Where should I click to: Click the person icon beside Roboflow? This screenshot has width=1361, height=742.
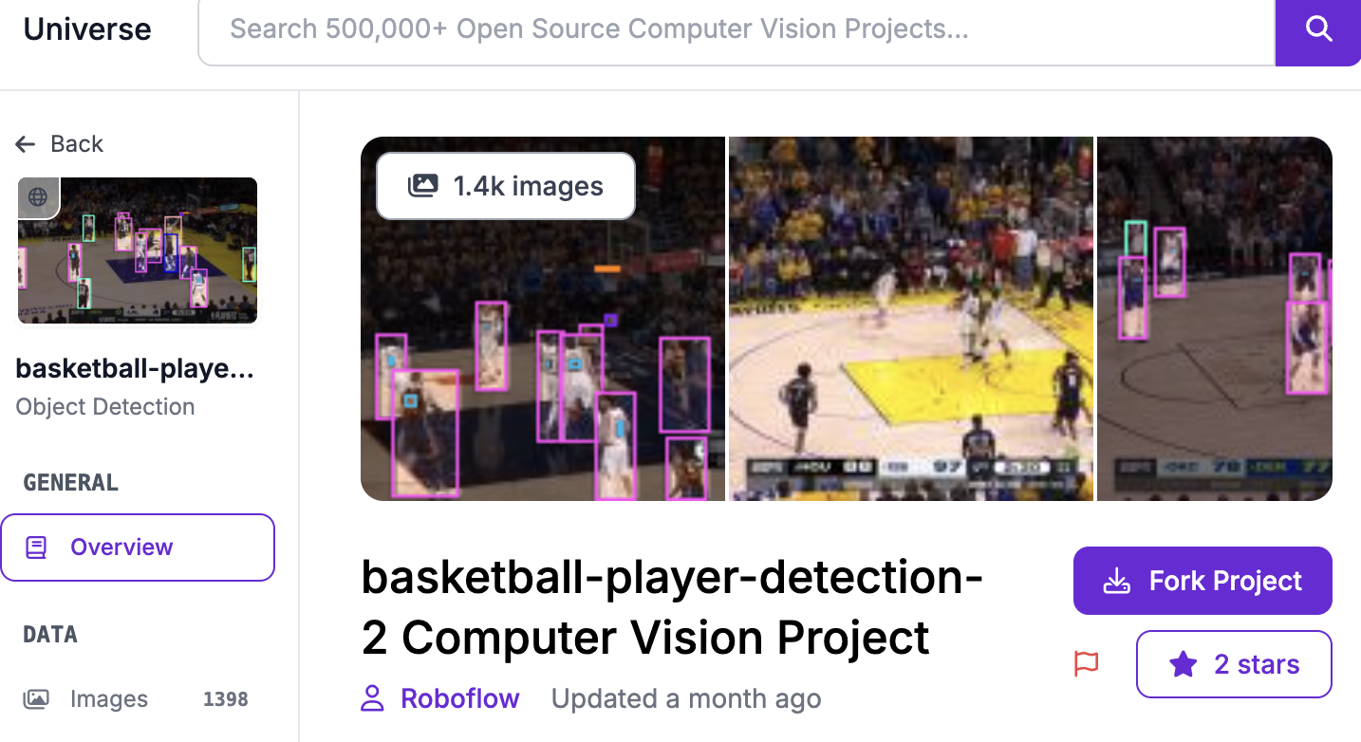373,699
